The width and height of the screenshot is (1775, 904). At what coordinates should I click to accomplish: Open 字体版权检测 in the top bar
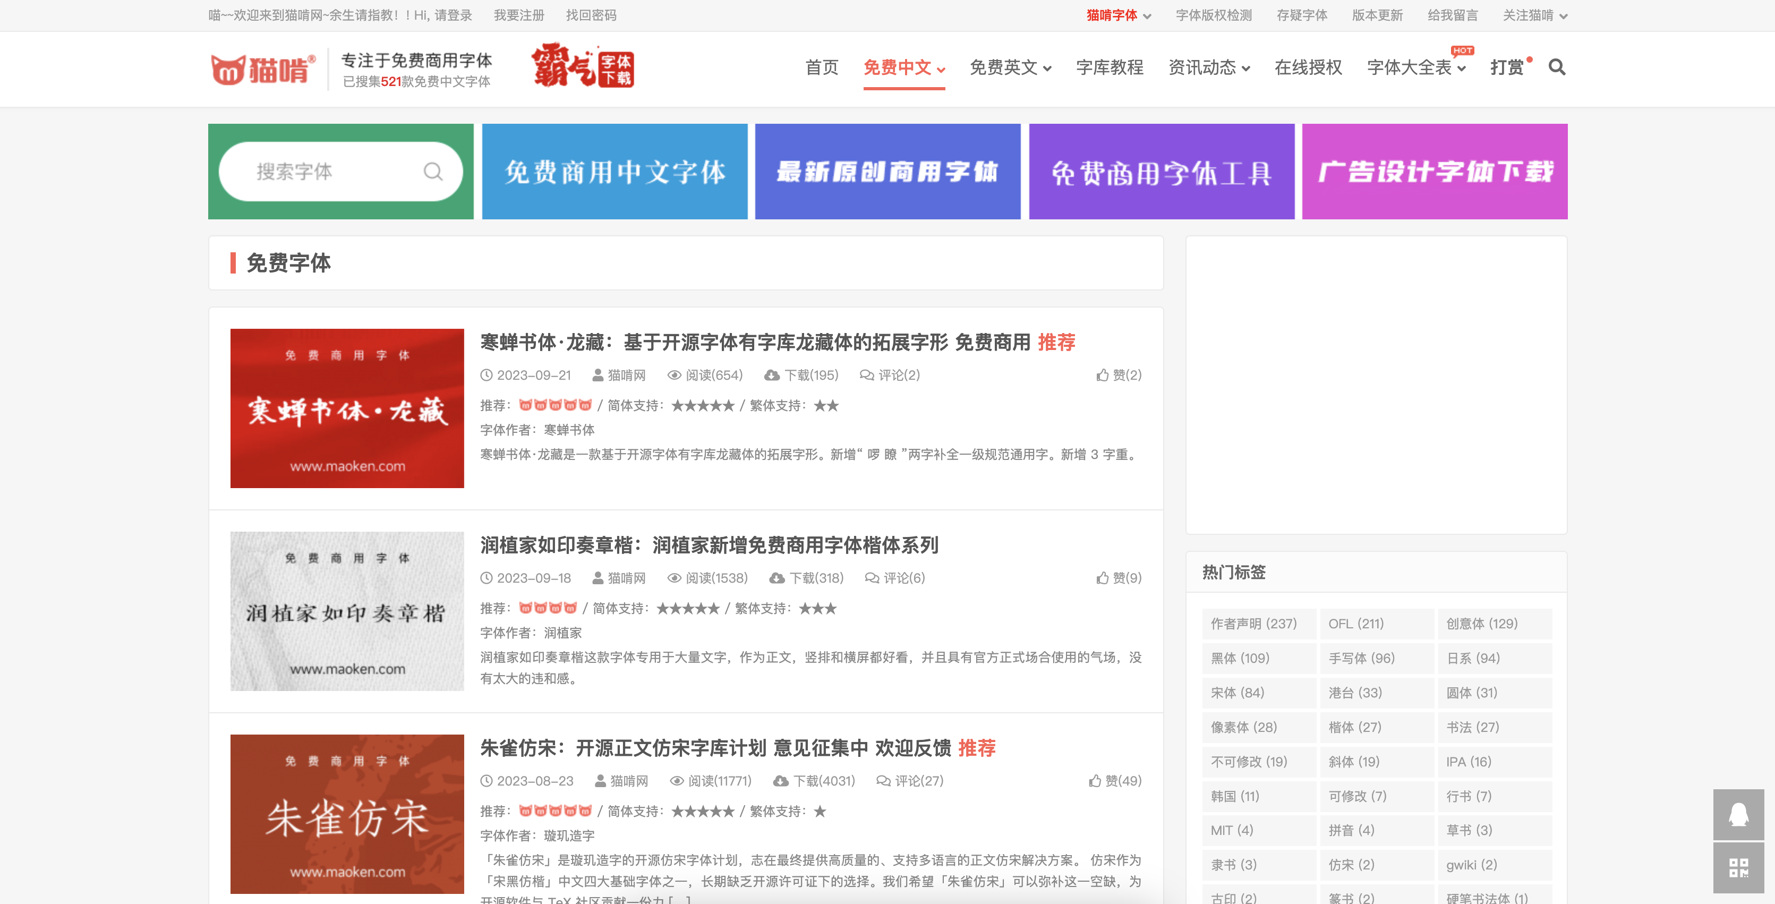[1214, 15]
